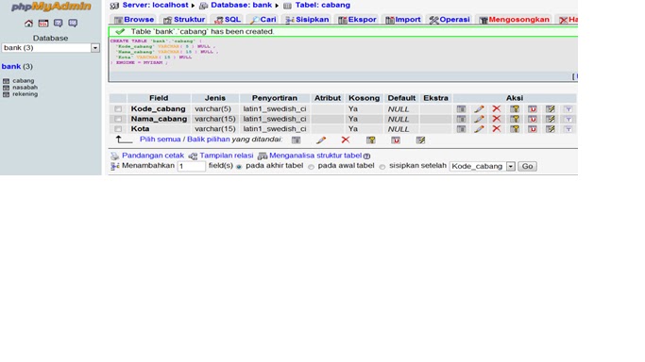Click 'Menganalisa struktur tabel' link
This screenshot has height=362, width=645.
tap(315, 156)
